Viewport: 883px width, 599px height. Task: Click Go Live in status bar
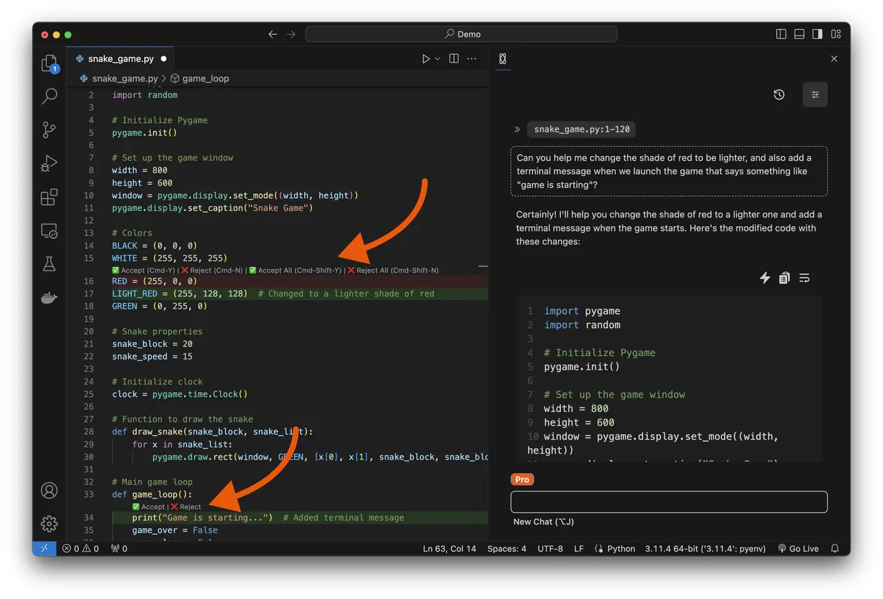[x=798, y=549]
